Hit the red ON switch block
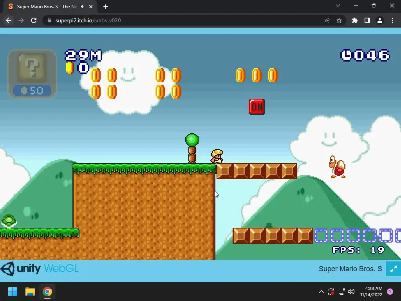The image size is (401, 301). click(x=256, y=107)
